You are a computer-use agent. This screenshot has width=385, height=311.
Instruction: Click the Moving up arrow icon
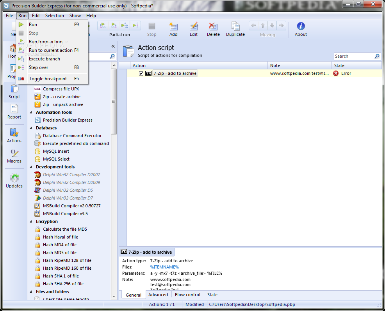(263, 25)
